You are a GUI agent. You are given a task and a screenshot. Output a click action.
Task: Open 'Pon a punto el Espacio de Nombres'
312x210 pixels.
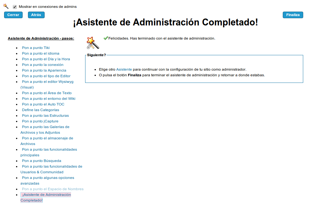coord(52,189)
